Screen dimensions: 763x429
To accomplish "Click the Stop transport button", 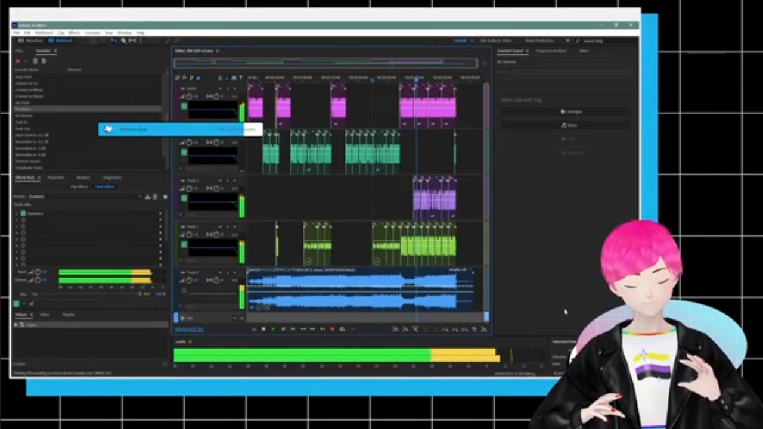I will coord(263,329).
